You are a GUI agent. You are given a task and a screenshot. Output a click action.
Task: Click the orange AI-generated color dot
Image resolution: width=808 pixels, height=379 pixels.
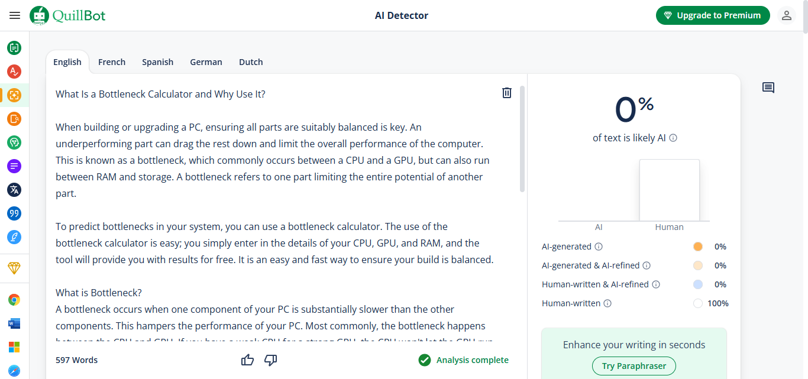[x=698, y=247]
